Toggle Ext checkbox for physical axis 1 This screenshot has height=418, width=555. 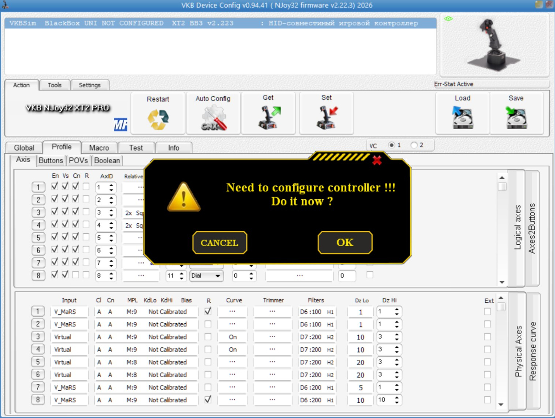[x=488, y=312]
